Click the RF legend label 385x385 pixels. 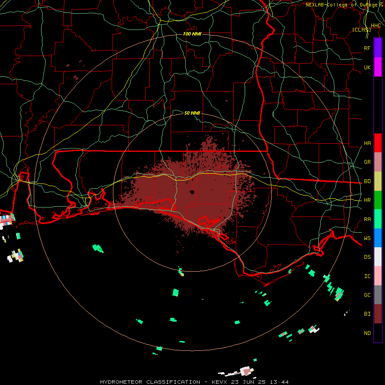(x=367, y=48)
